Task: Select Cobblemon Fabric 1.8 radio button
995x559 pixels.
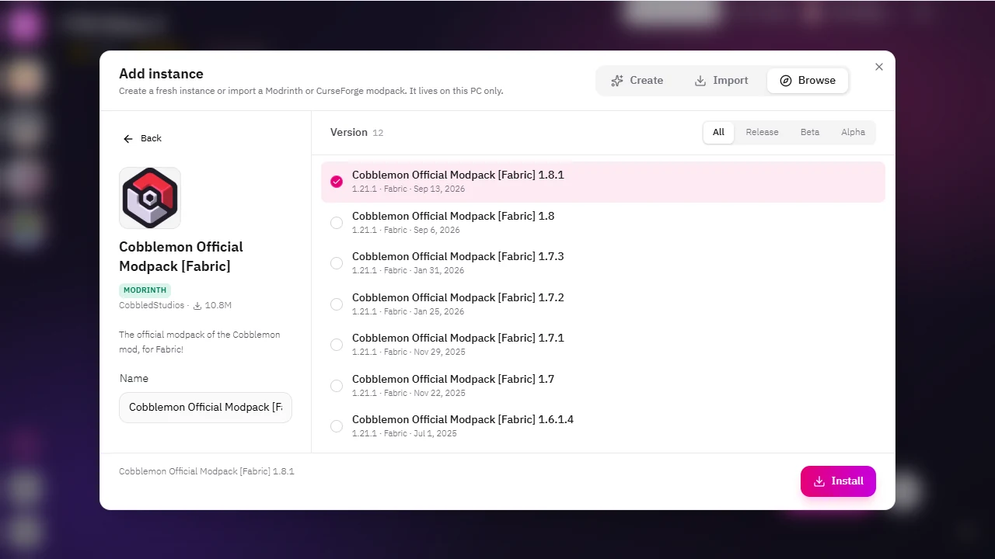Action: click(337, 223)
